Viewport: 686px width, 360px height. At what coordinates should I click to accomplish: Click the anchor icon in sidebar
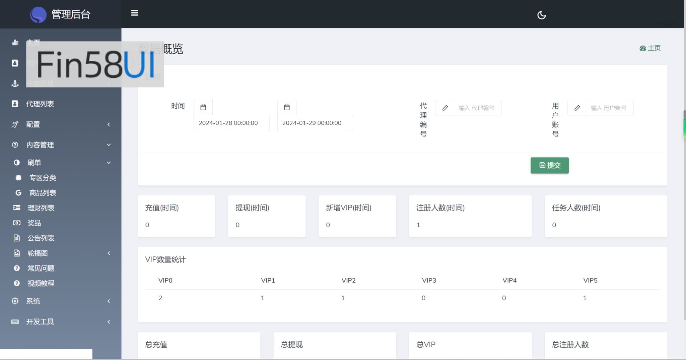[x=15, y=83]
